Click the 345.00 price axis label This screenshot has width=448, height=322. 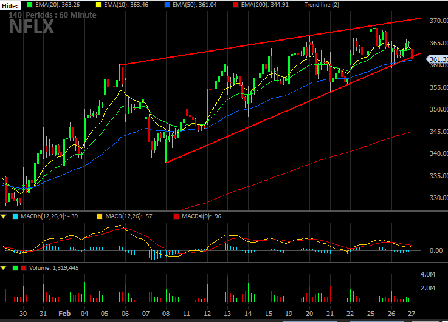pos(438,132)
